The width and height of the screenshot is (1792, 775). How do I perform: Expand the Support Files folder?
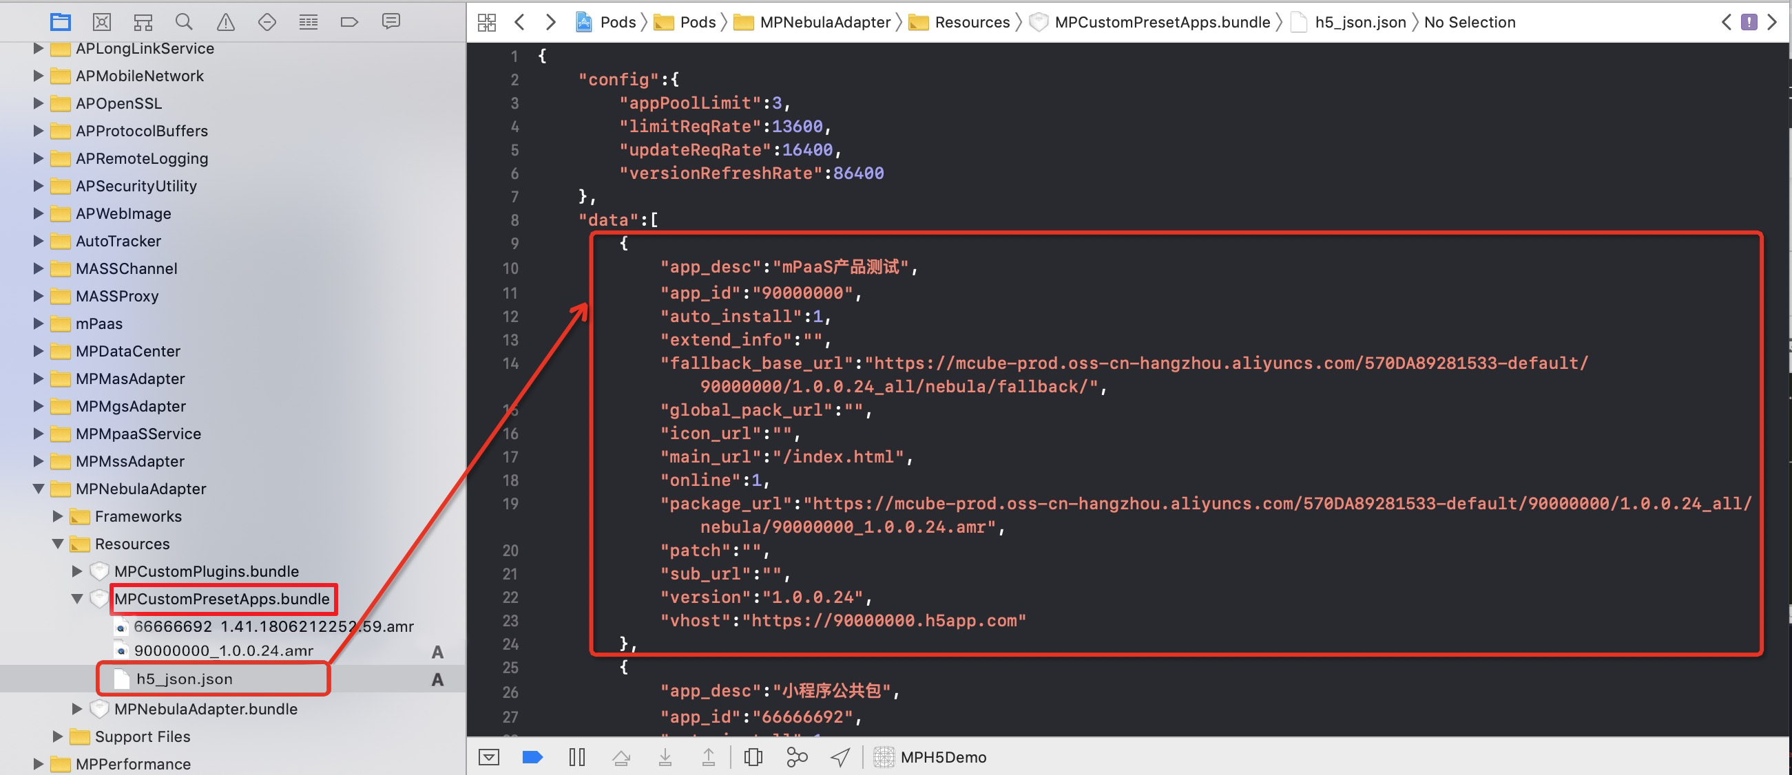(x=59, y=736)
